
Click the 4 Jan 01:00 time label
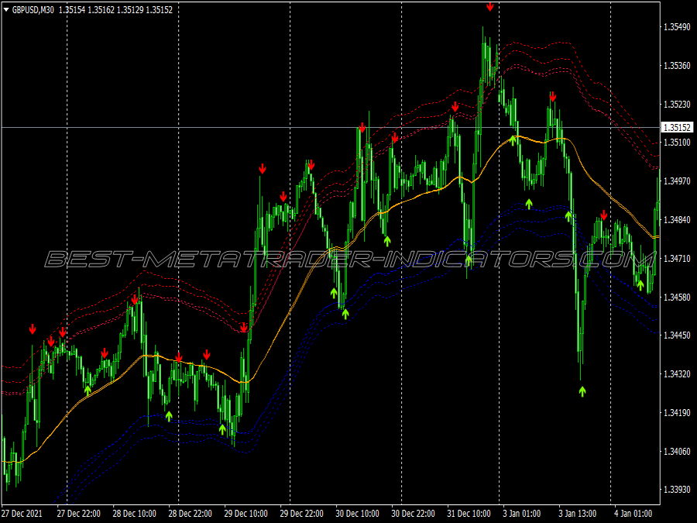click(x=633, y=513)
